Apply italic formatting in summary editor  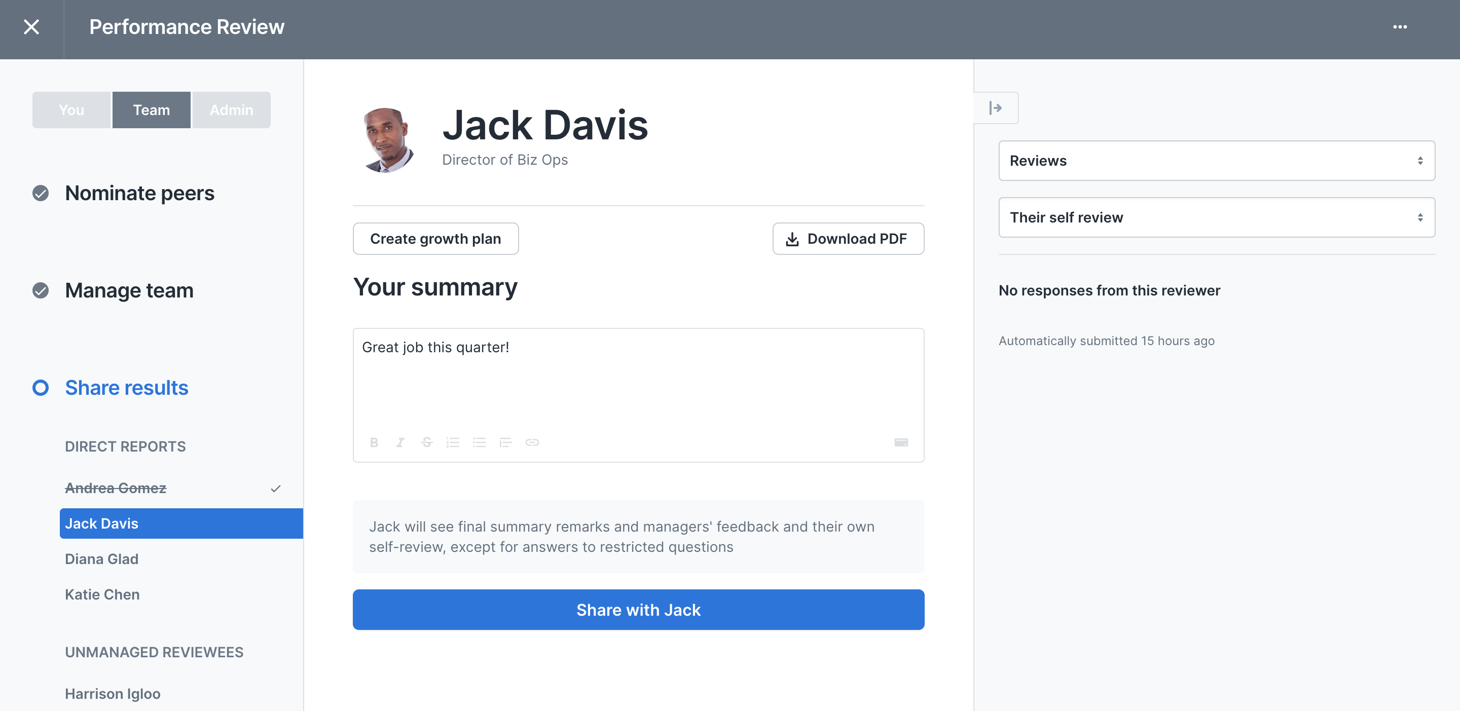point(400,442)
